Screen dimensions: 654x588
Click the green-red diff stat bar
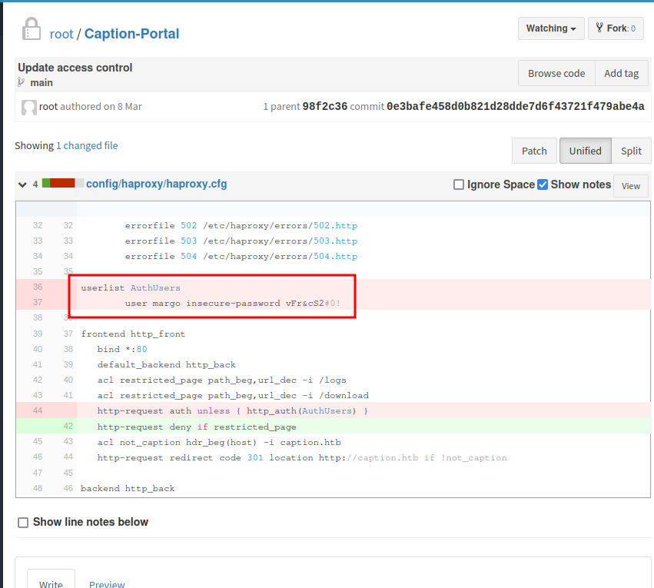[62, 184]
